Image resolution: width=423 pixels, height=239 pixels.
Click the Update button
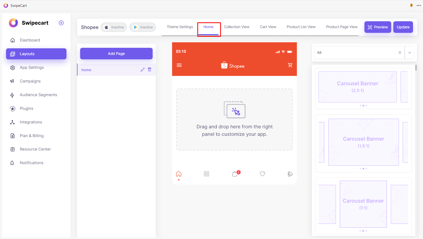point(403,27)
